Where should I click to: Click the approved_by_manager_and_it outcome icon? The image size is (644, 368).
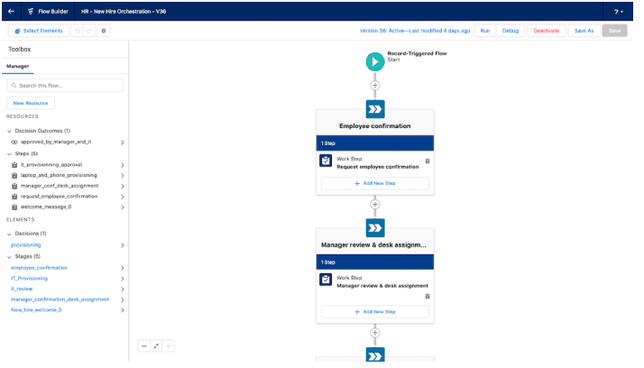[x=14, y=143]
